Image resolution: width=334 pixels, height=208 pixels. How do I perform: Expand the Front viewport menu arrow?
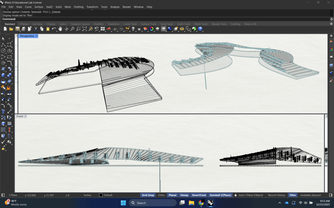[26, 116]
